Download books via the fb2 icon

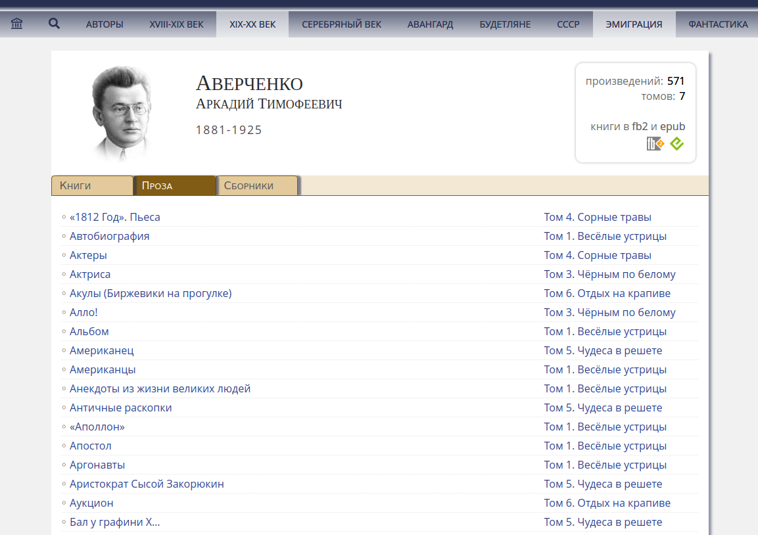(655, 144)
